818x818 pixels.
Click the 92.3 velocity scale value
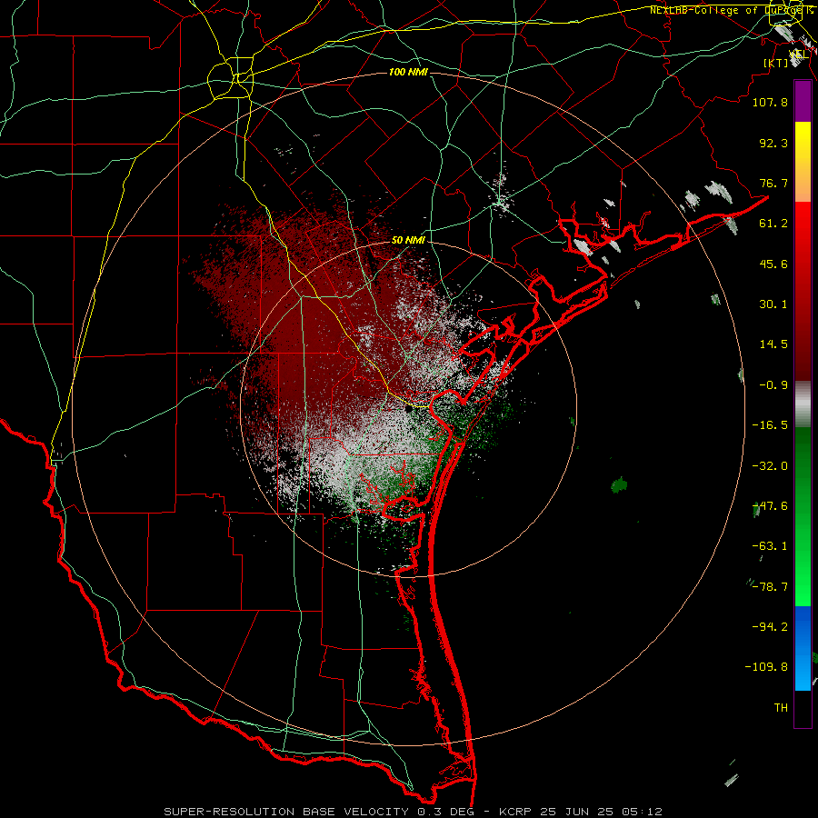pyautogui.click(x=773, y=143)
